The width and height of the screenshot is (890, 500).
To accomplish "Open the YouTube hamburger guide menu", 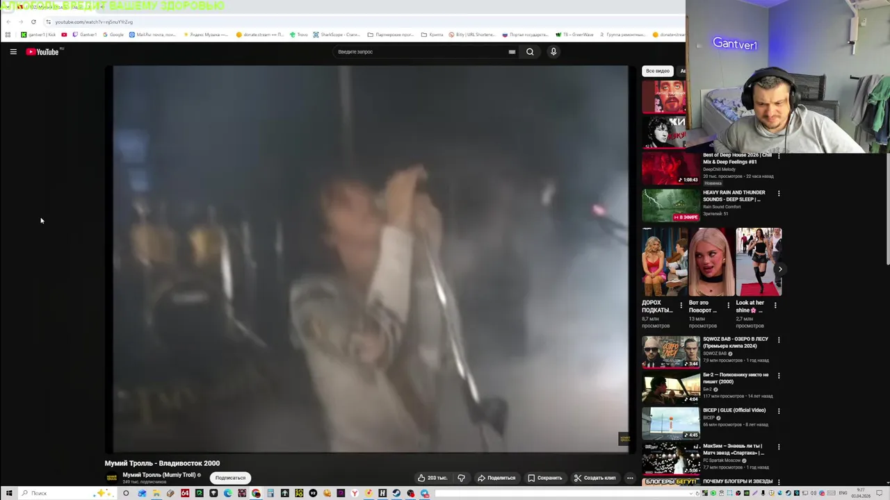I will (13, 51).
